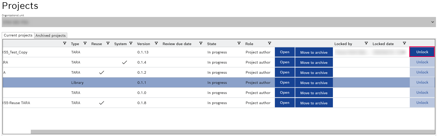Screen dimensions: 437x136
Task: Filter projects by Version
Action: tap(156, 43)
